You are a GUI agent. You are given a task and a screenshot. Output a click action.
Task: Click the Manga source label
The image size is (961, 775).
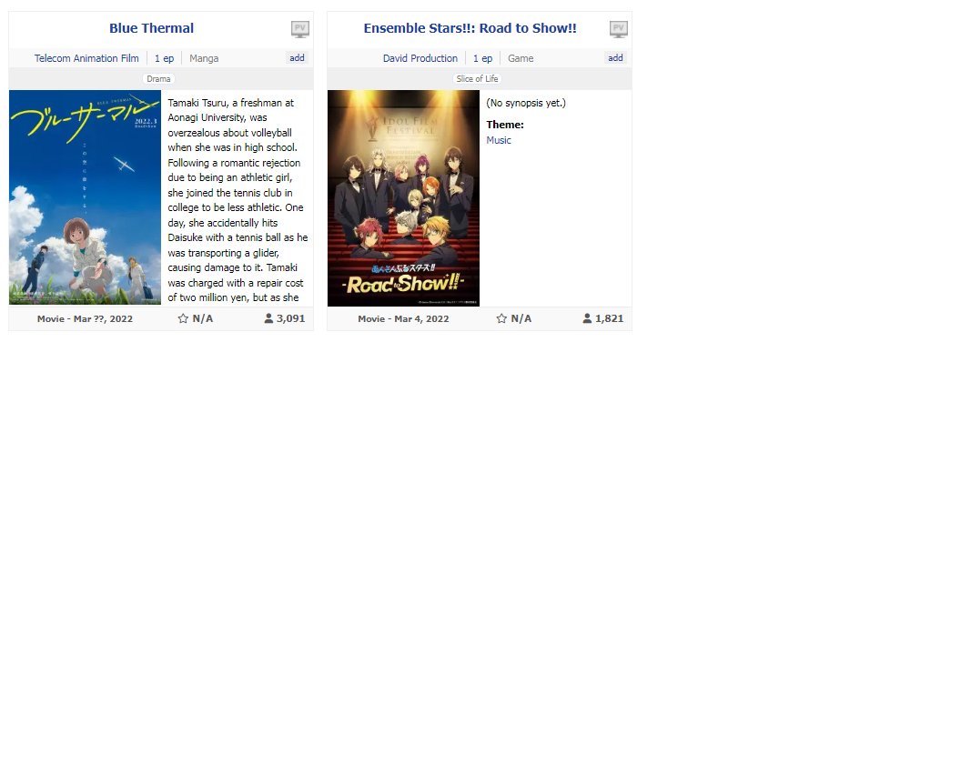(x=204, y=58)
